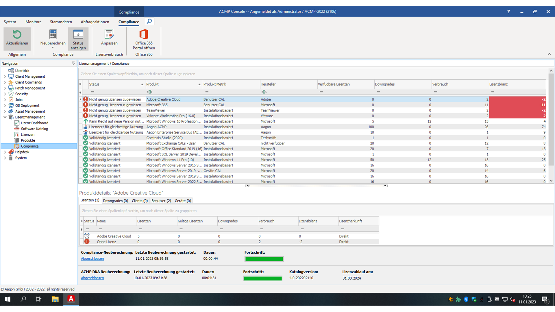Open the Windows Start menu
The image size is (555, 312).
pyautogui.click(x=8, y=299)
